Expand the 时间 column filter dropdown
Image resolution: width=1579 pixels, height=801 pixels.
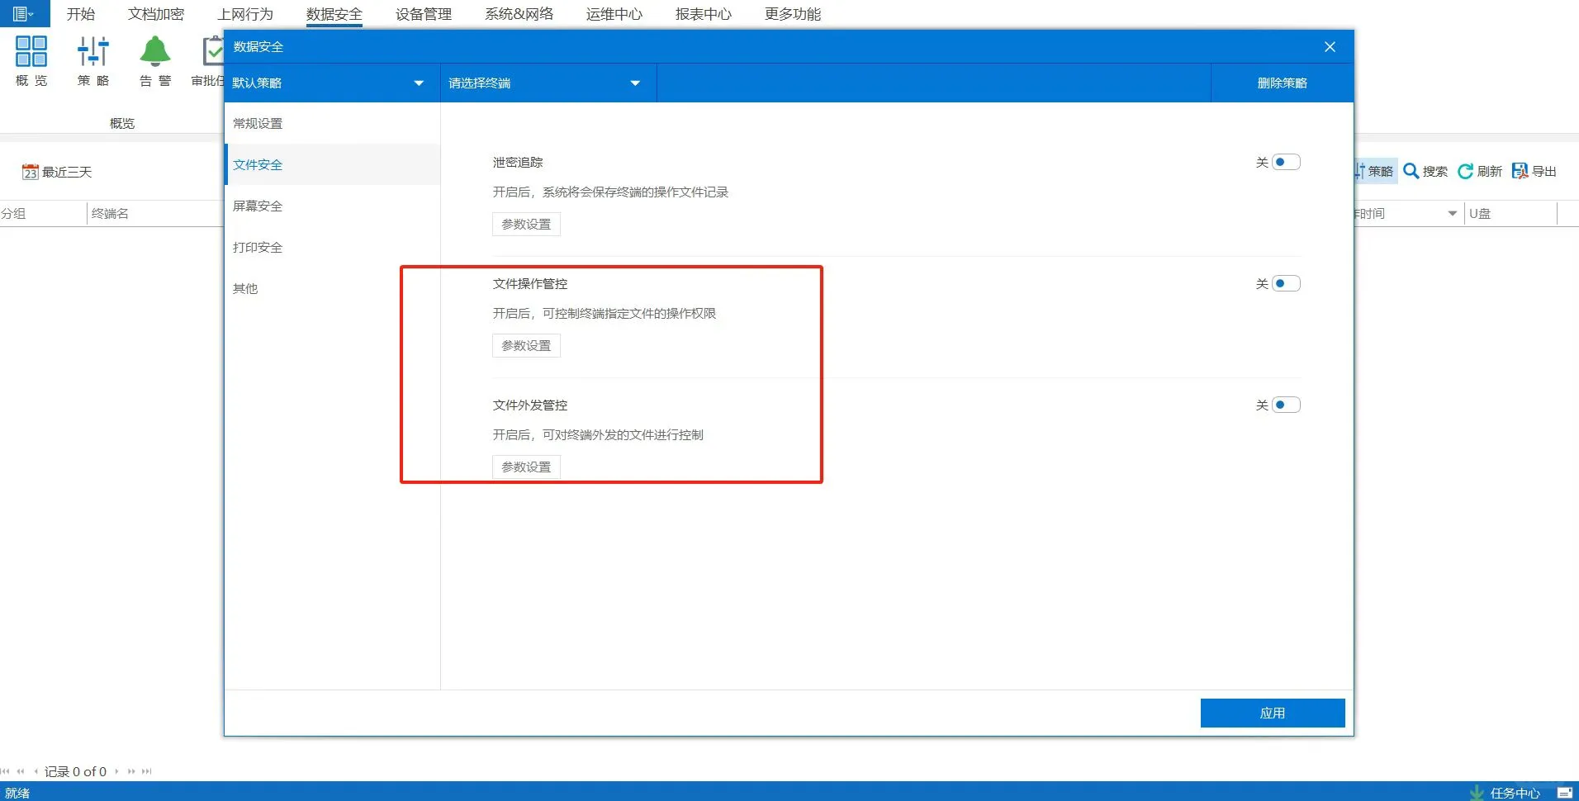(x=1451, y=213)
